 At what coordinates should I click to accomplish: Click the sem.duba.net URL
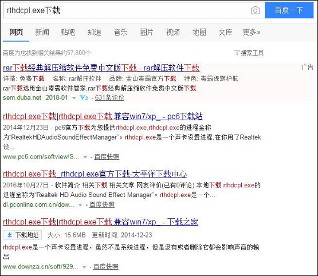[x=22, y=97]
